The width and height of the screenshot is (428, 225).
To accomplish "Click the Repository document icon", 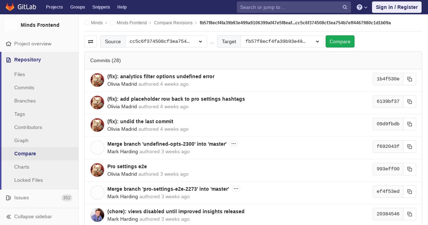I will (x=9, y=60).
